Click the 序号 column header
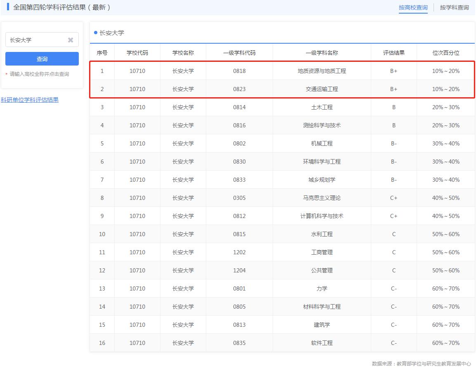This screenshot has width=476, height=368. click(102, 52)
